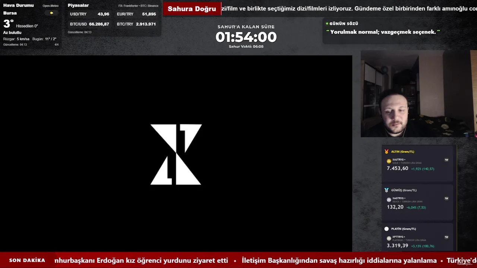
Task: Click the 01:54:00 countdown timer
Action: (x=246, y=37)
